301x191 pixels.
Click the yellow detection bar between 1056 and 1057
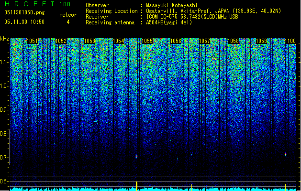191,188
